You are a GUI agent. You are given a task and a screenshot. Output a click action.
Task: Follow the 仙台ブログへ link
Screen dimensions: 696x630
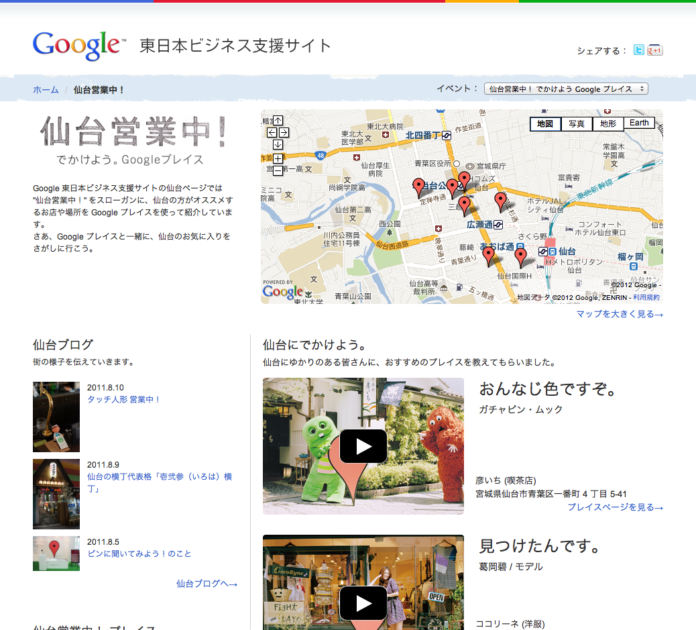point(207,584)
